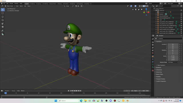Open the View Layer properties tab
The image size is (183, 103).
pyautogui.click(x=153, y=48)
